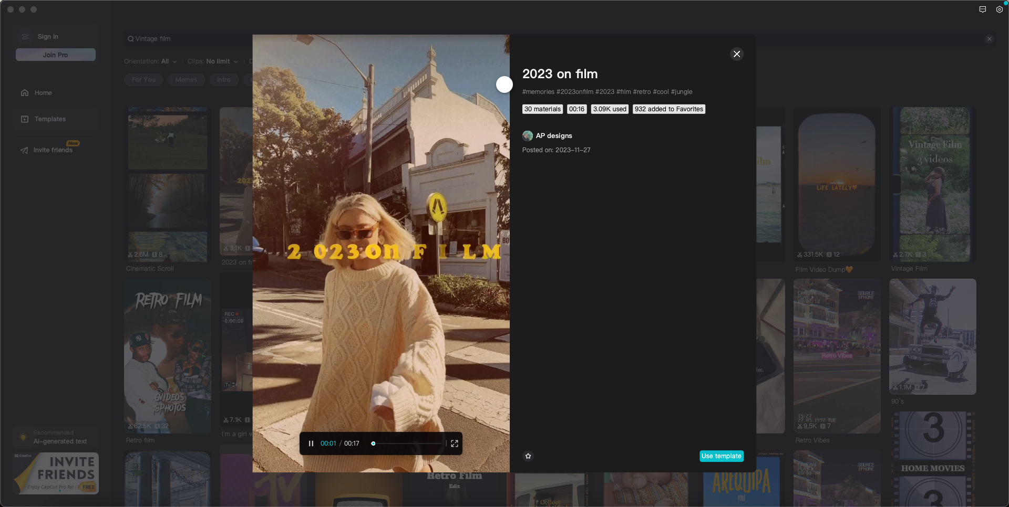This screenshot has height=507, width=1009.
Task: Click the template hashtags line
Action: tap(607, 92)
